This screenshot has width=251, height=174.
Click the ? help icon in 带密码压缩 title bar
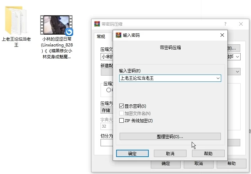(x=225, y=24)
